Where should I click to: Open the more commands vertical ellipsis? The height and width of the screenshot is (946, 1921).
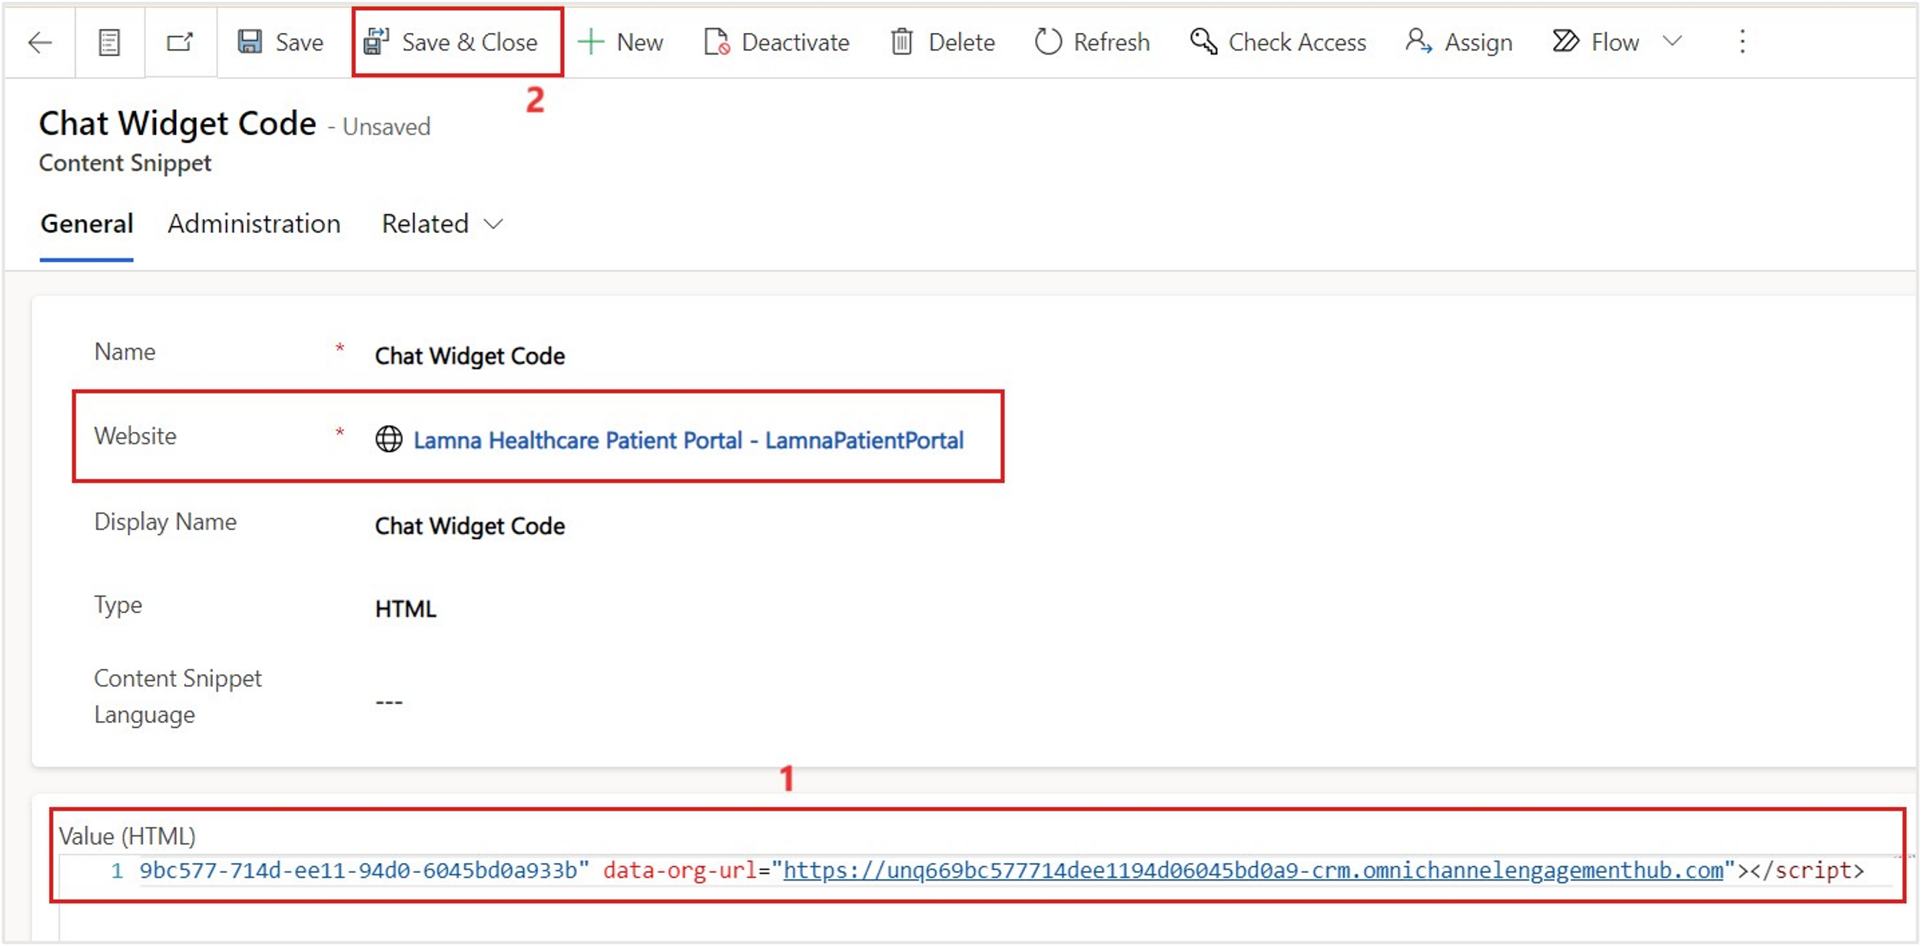1742,41
